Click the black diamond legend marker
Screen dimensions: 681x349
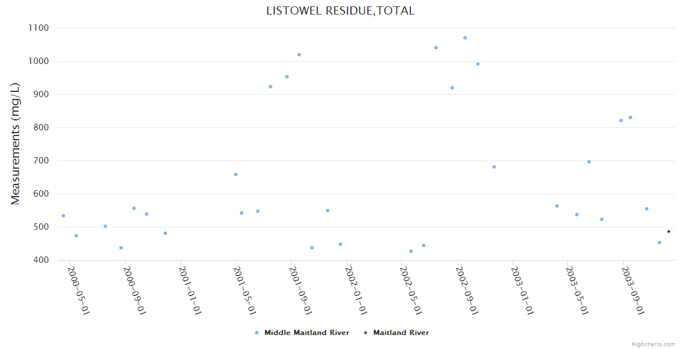(x=366, y=333)
